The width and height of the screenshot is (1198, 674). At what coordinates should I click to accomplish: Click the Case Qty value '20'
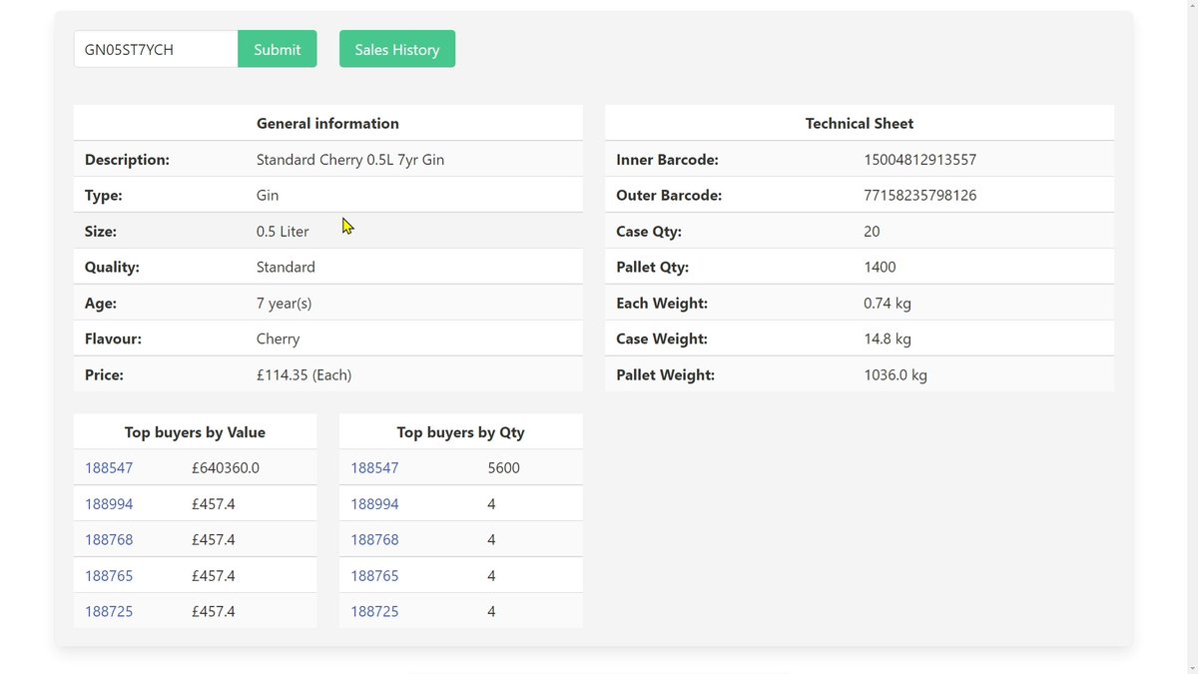872,231
